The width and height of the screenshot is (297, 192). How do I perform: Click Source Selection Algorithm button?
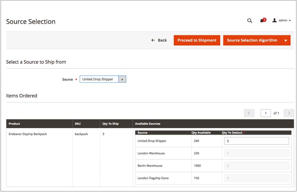pos(252,40)
